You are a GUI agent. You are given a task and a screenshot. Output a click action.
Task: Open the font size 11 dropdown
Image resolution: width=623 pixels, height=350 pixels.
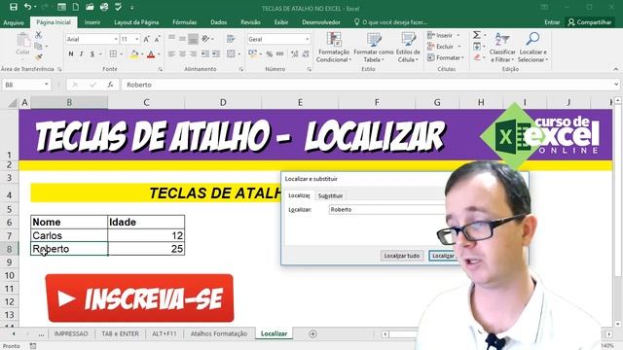(x=137, y=39)
